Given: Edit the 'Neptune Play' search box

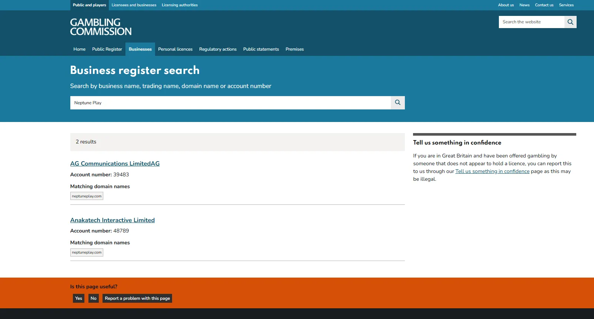Looking at the screenshot, I should coord(231,103).
